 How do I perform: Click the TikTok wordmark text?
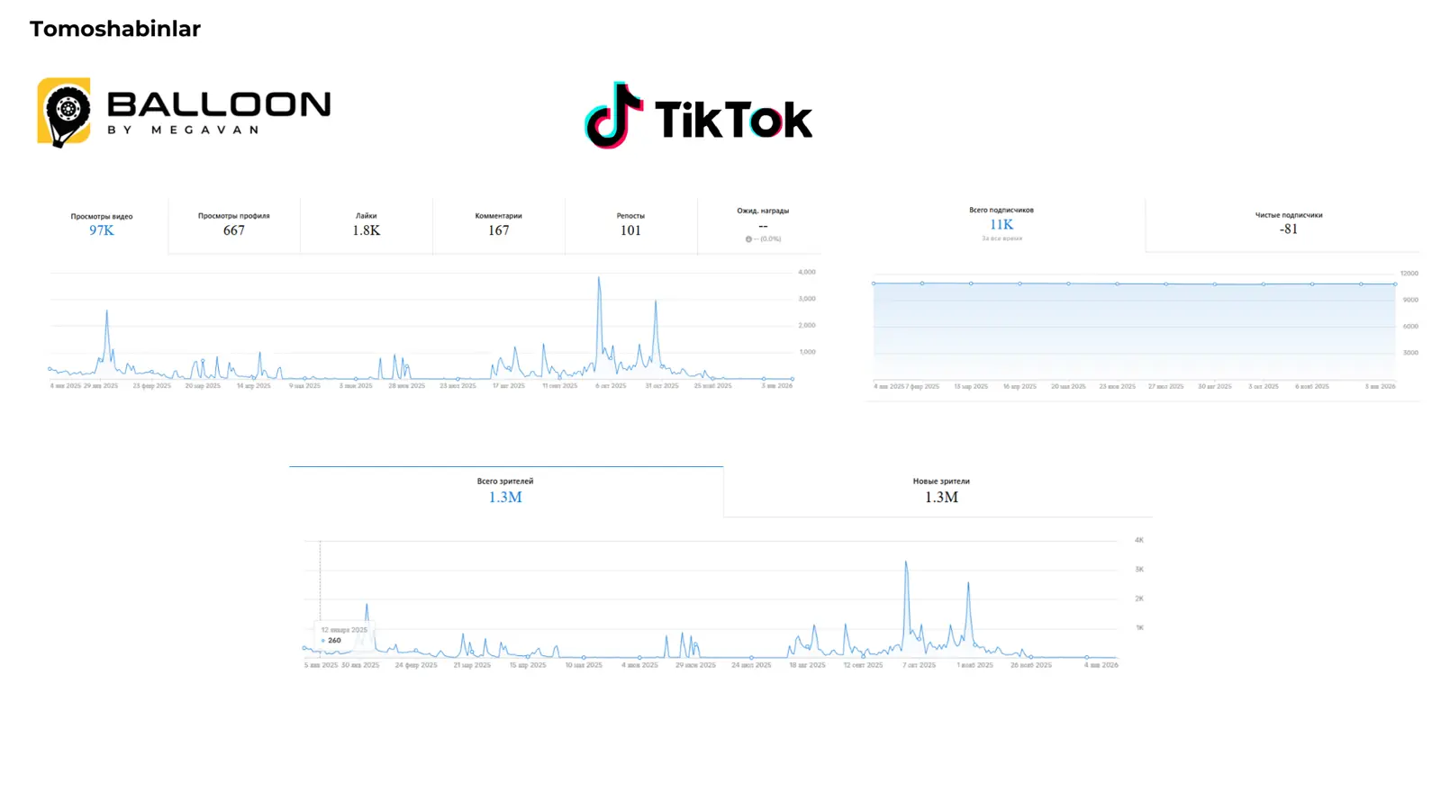pyautogui.click(x=734, y=120)
